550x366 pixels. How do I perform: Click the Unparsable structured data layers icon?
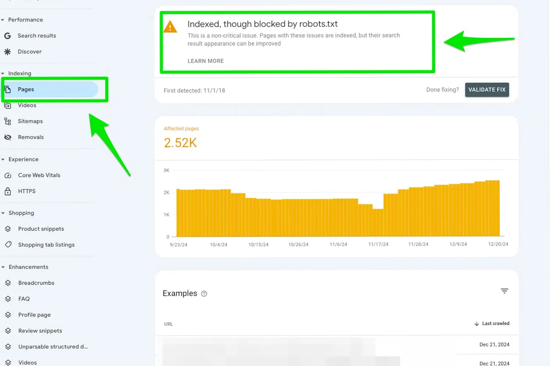8,346
